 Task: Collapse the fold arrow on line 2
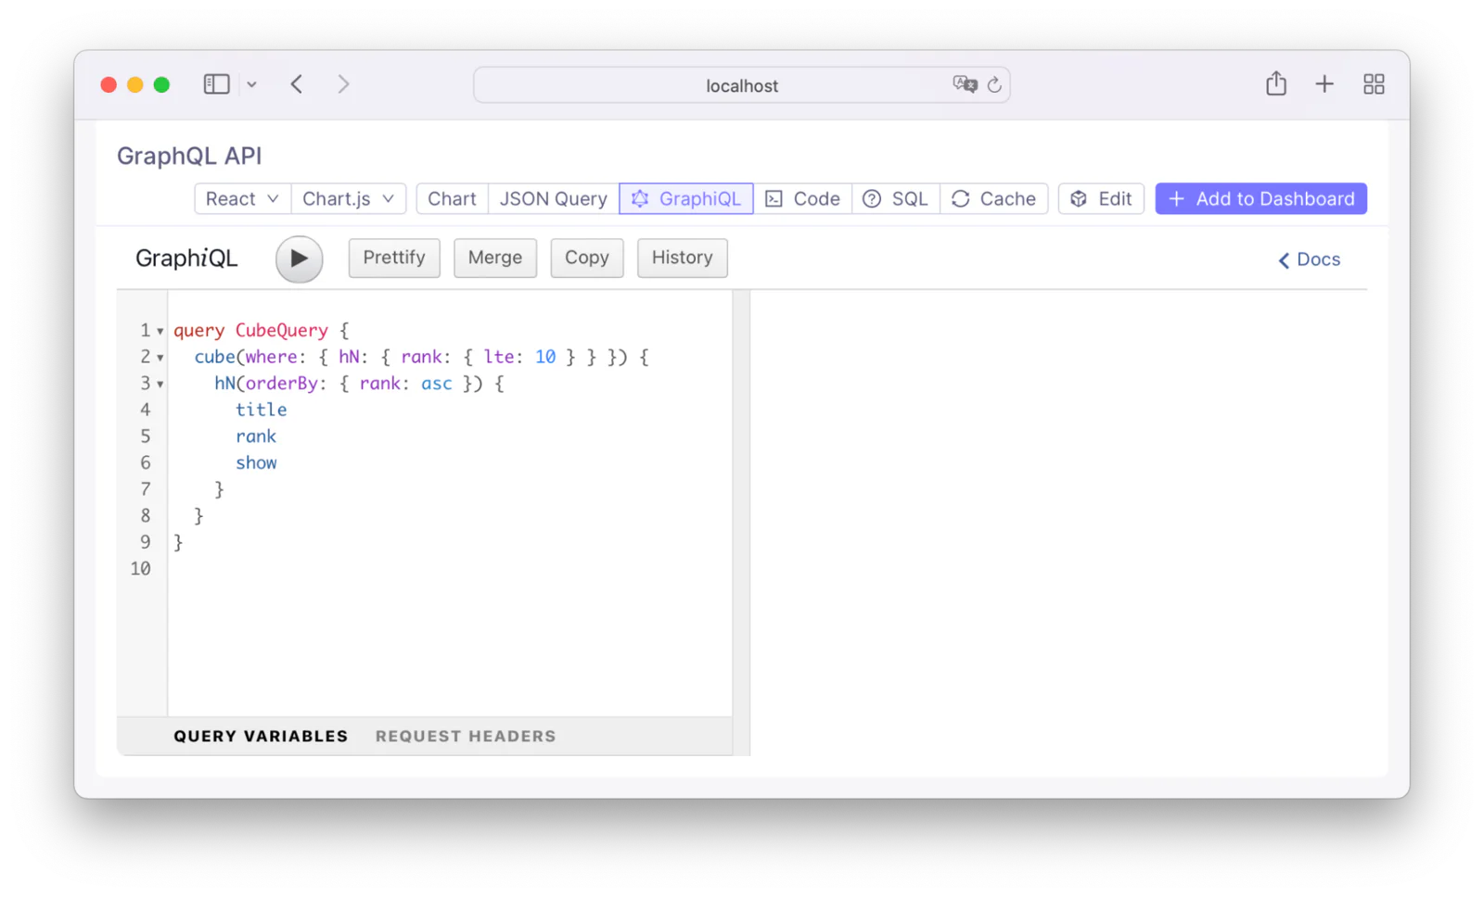[160, 358]
